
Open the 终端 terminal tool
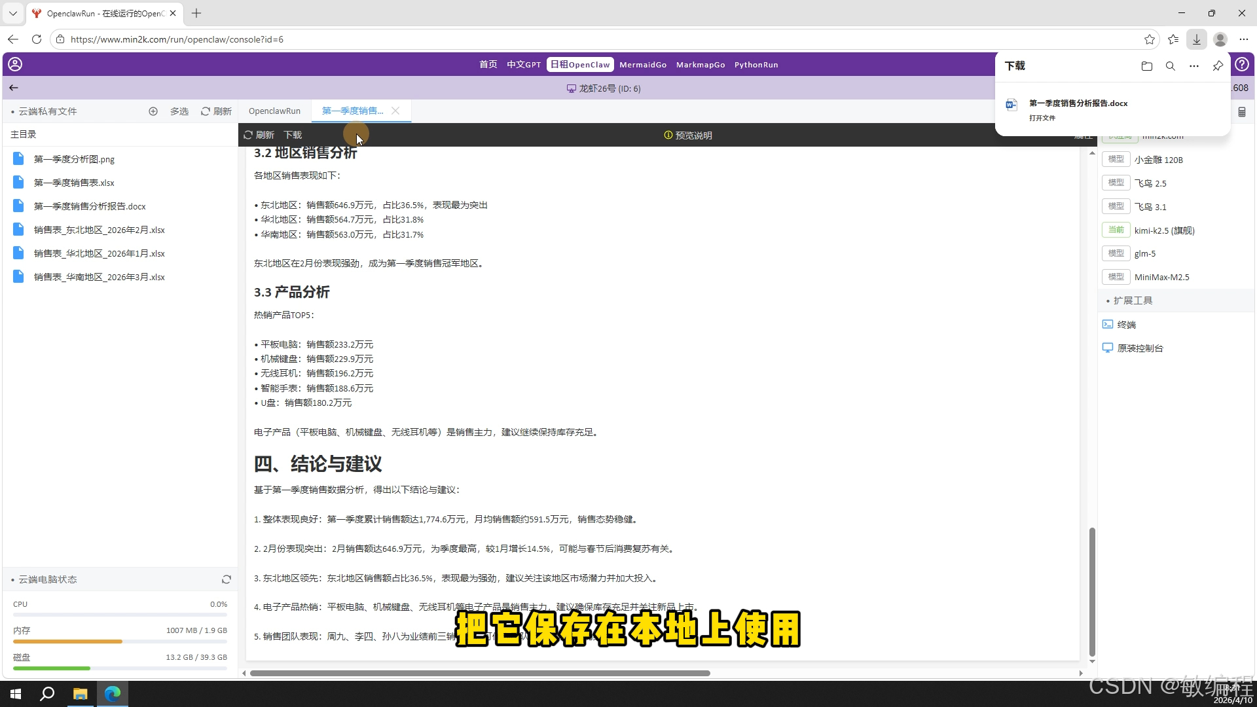1126,325
